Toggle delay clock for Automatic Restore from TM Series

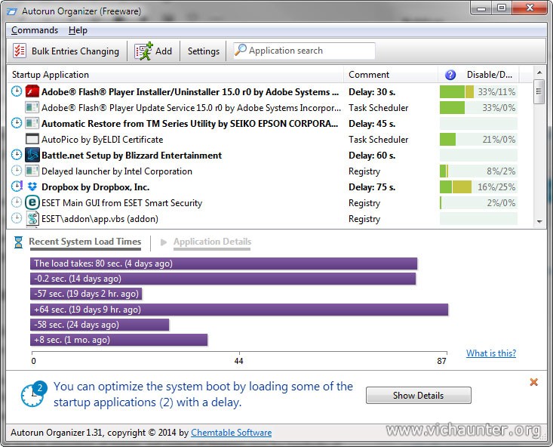[x=17, y=123]
